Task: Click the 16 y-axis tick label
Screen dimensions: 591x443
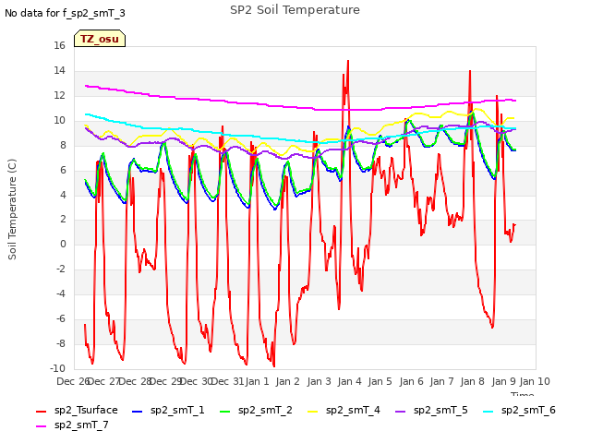Action: tap(59, 45)
